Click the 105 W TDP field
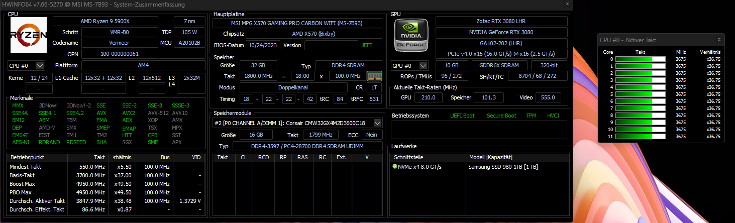 pos(189,32)
